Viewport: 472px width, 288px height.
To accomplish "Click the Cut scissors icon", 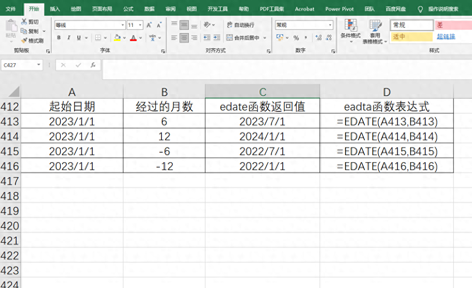I will coord(24,22).
